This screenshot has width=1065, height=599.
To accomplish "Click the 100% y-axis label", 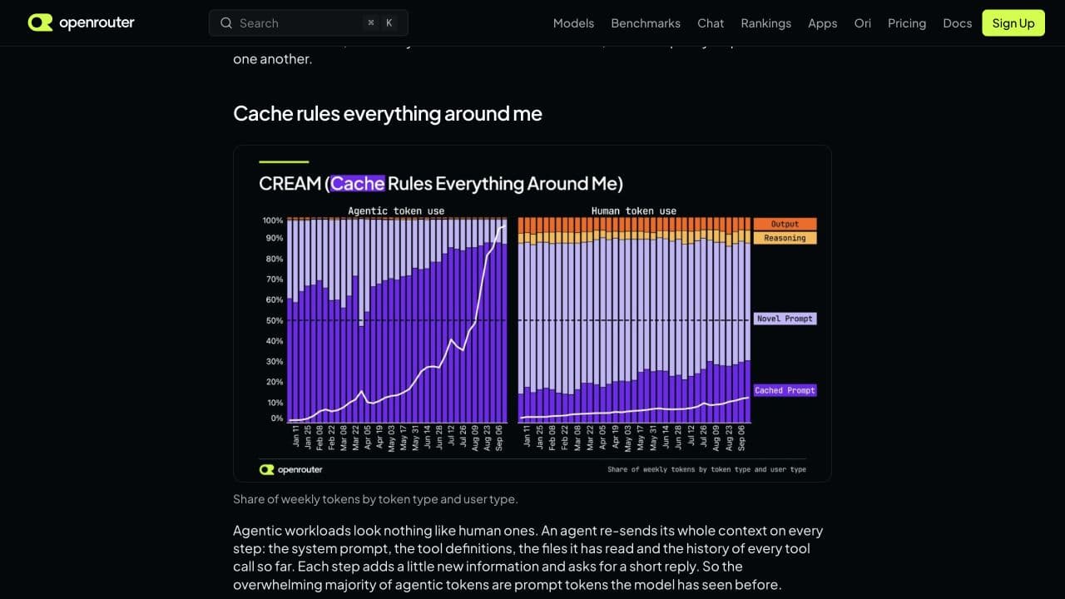I will [x=273, y=220].
